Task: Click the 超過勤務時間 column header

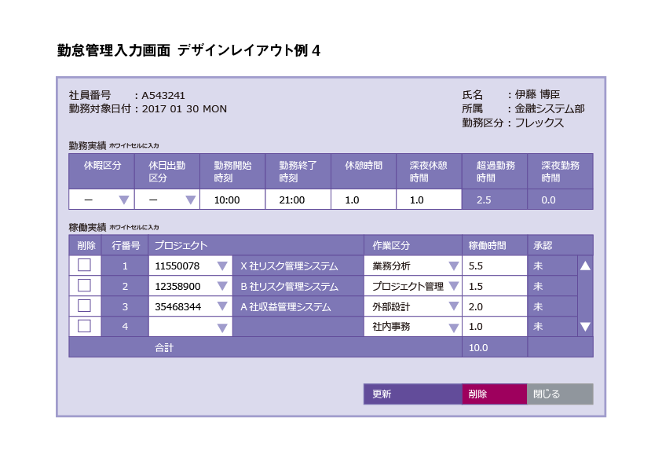Action: click(x=496, y=171)
